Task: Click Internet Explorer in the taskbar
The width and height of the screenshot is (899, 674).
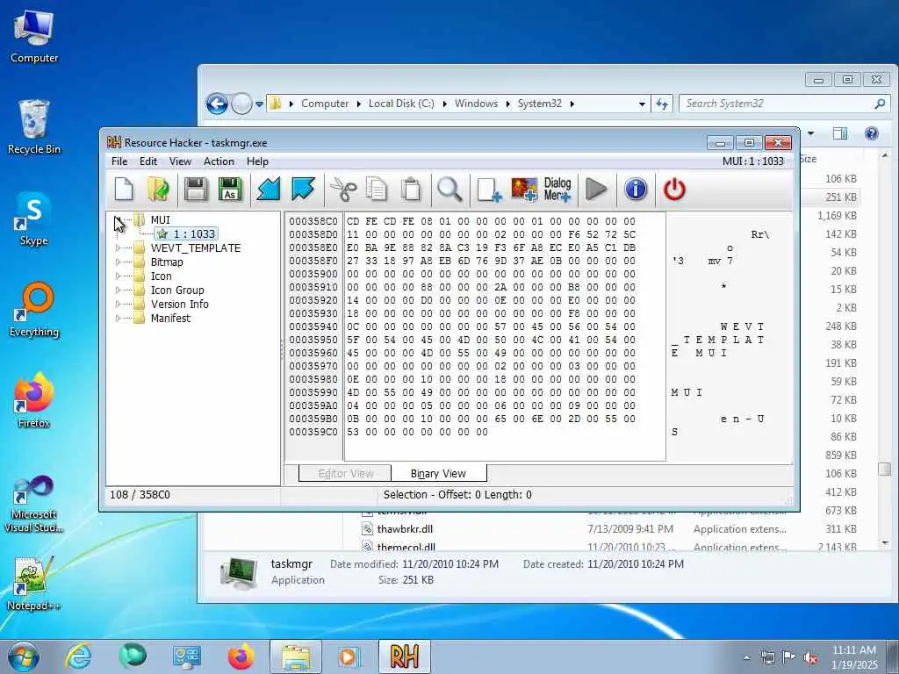Action: 78,656
